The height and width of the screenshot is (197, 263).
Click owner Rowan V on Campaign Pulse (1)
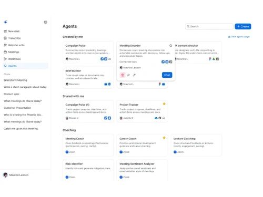click(74, 118)
